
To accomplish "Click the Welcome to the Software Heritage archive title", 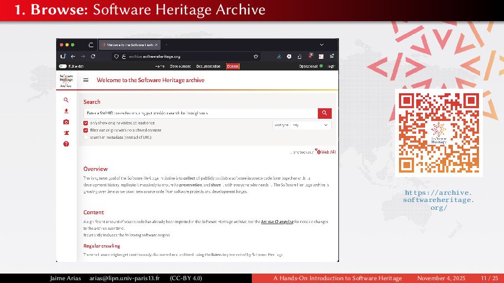I will tap(151, 80).
